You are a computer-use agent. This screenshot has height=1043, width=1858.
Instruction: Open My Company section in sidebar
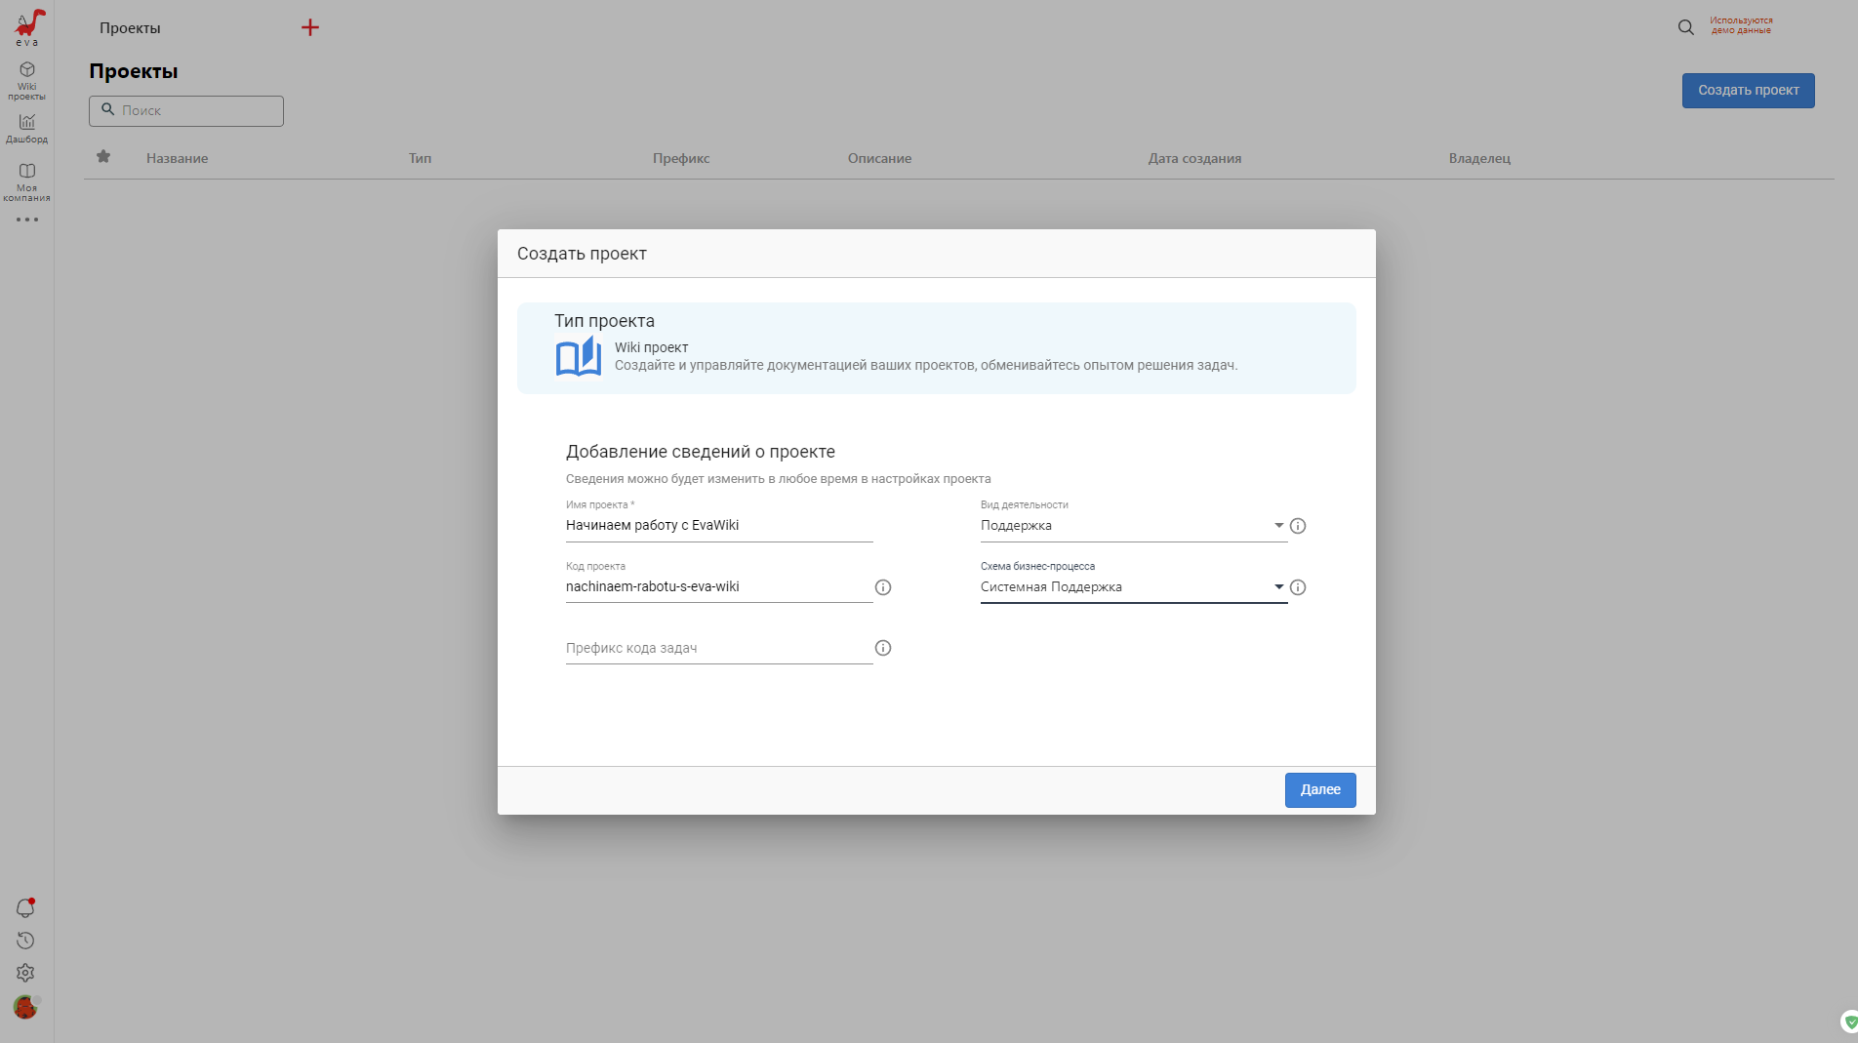[27, 181]
